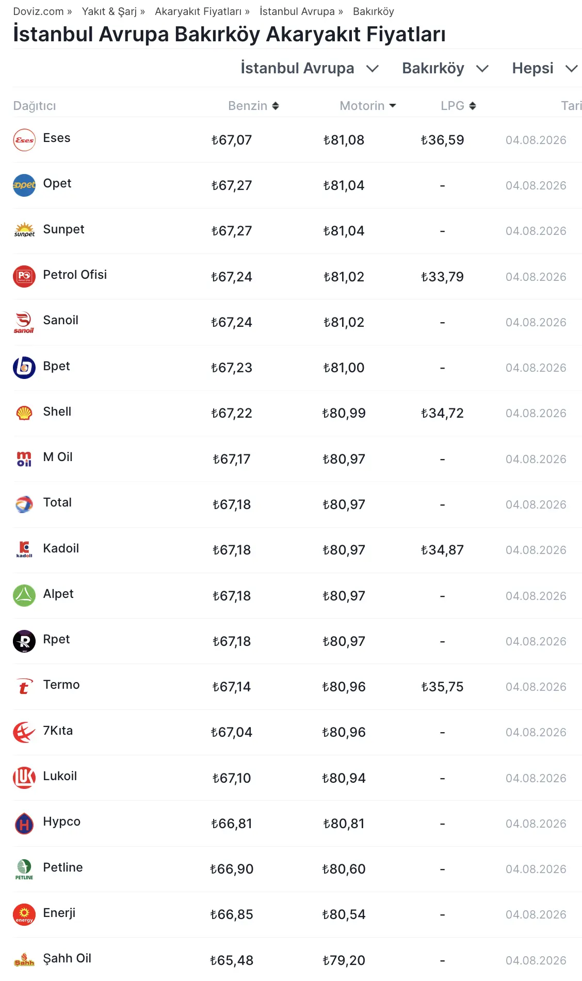
Task: Click the Sunpet sun logo
Action: pyautogui.click(x=24, y=231)
